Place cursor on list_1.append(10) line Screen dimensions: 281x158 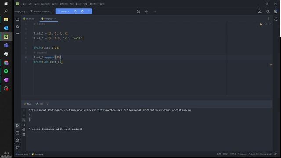click(47, 57)
